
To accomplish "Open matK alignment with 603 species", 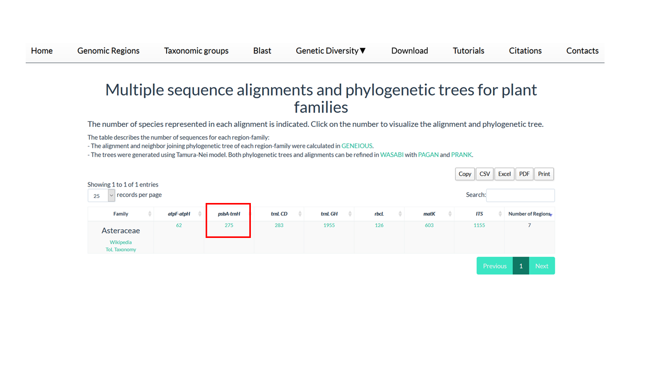I will click(x=429, y=225).
